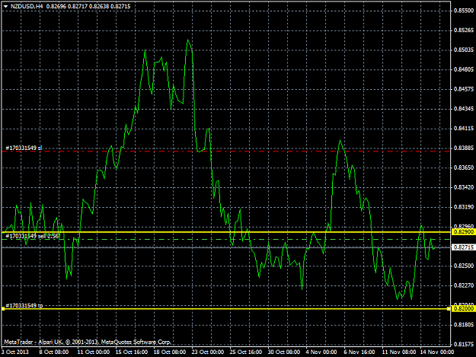Click the 11 Oct 00:00 time label
The height and width of the screenshot is (357, 476).
point(93,352)
